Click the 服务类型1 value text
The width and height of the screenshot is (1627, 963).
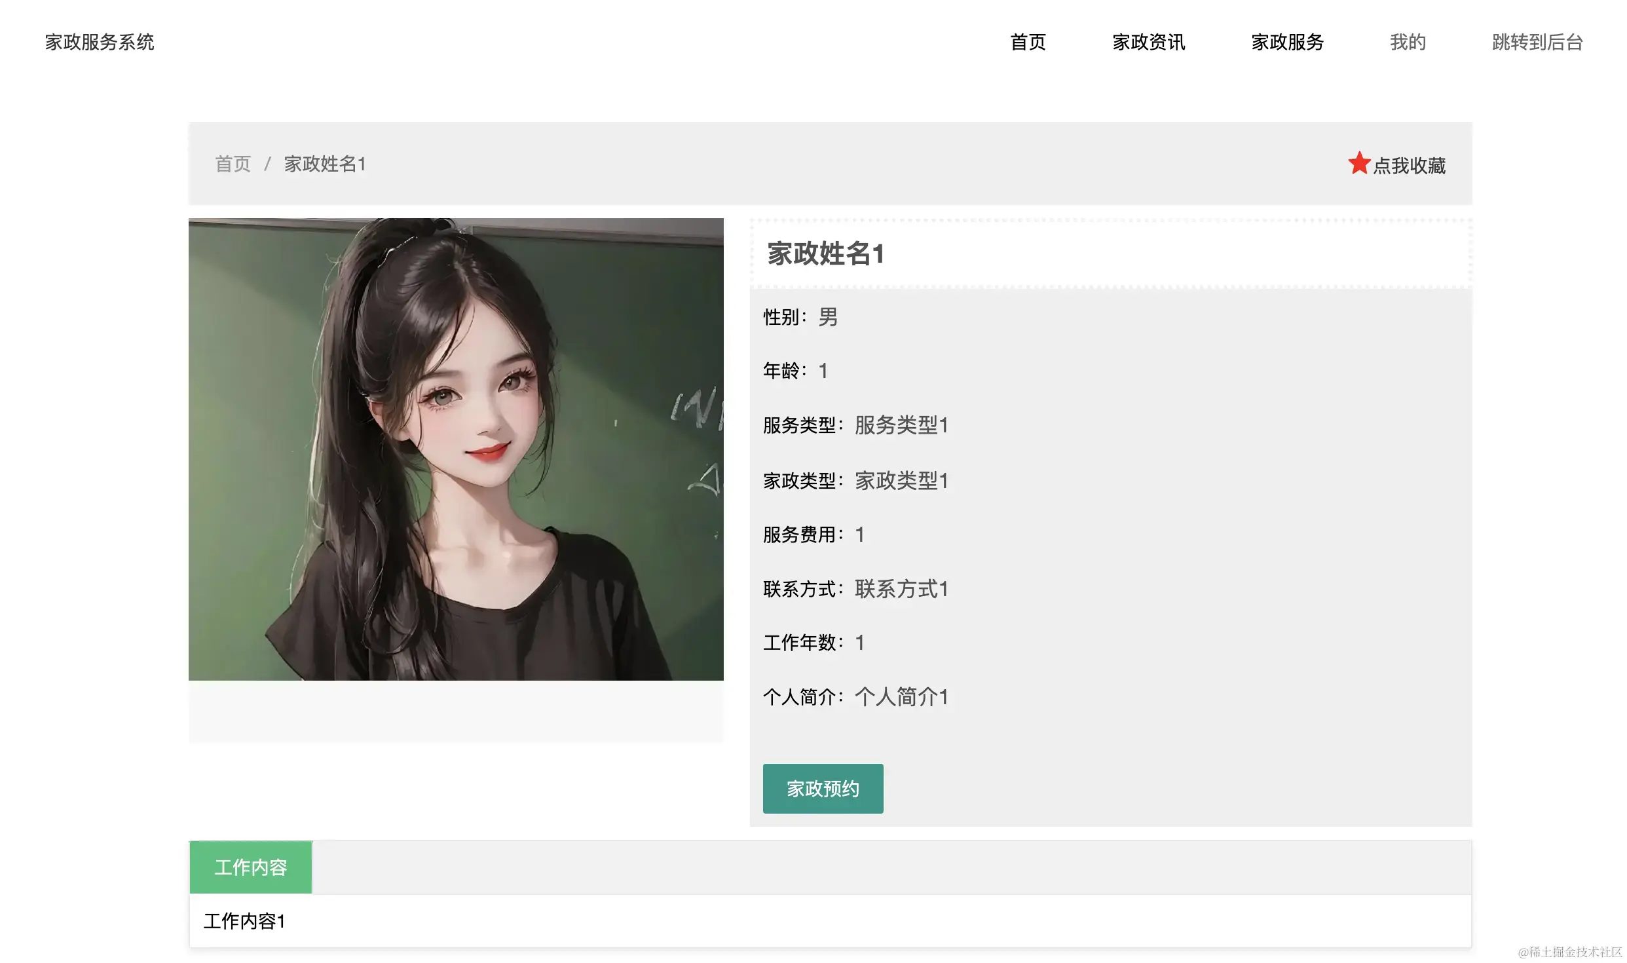click(901, 425)
